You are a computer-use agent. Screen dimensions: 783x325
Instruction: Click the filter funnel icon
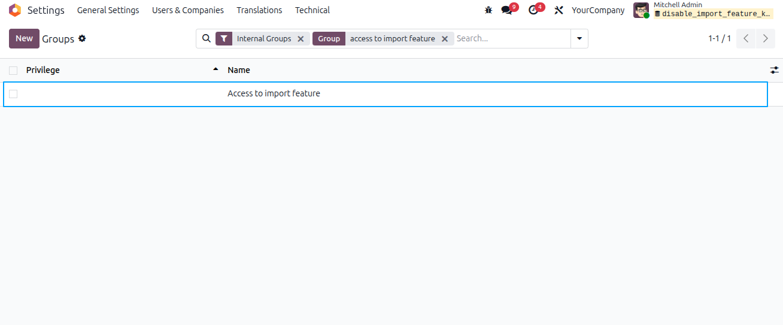(x=224, y=38)
